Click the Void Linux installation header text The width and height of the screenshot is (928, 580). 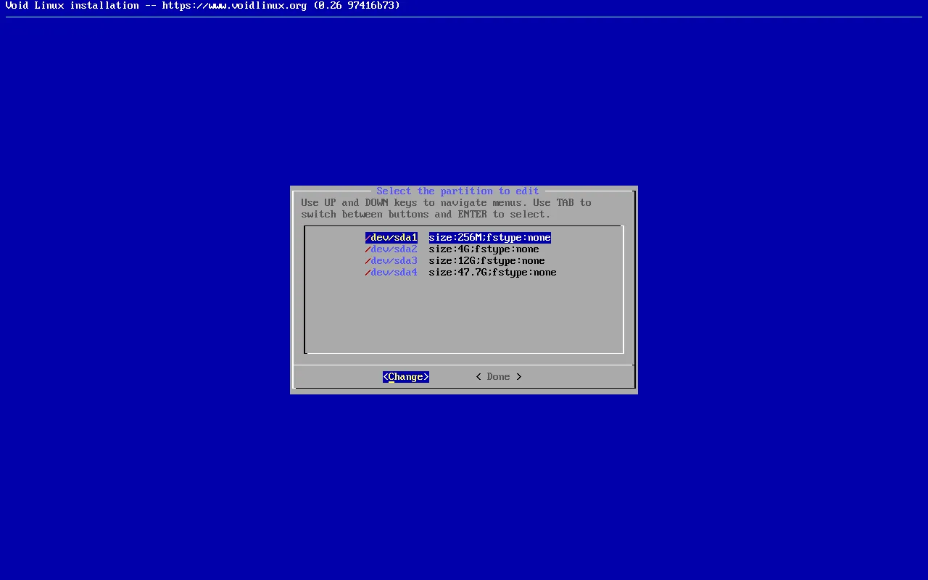pyautogui.click(x=203, y=5)
